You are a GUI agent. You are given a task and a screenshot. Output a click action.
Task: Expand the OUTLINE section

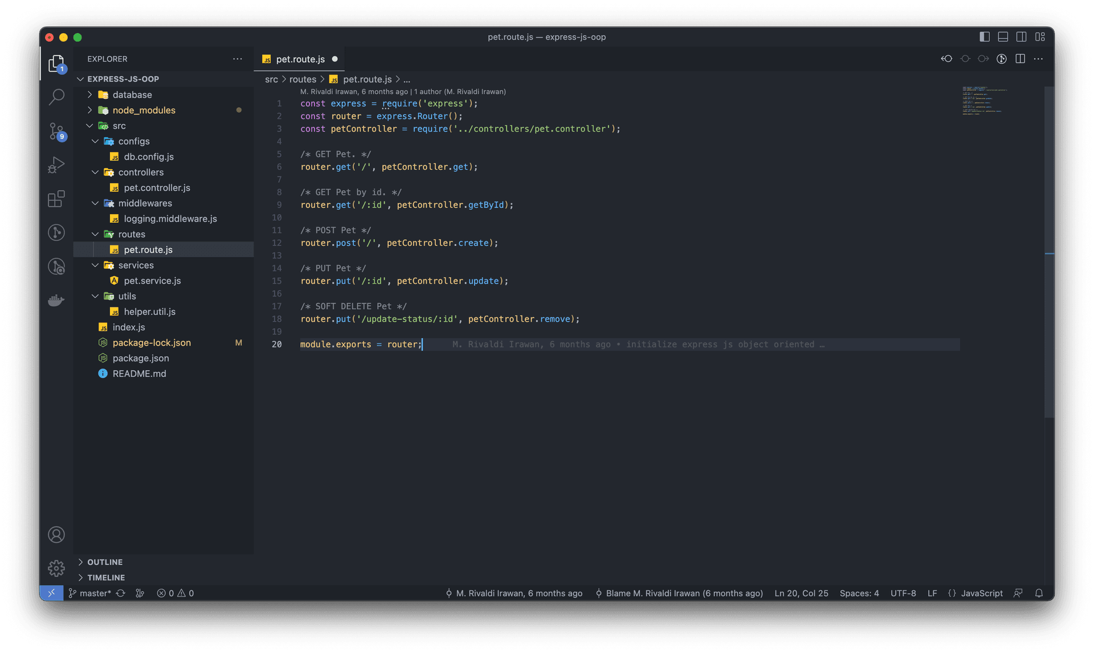coord(105,562)
